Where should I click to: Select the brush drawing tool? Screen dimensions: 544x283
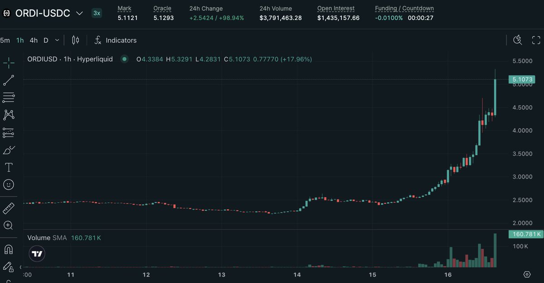point(9,150)
